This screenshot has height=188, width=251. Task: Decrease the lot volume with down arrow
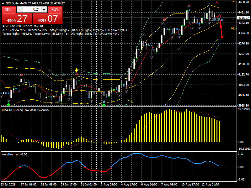coord(20,9)
